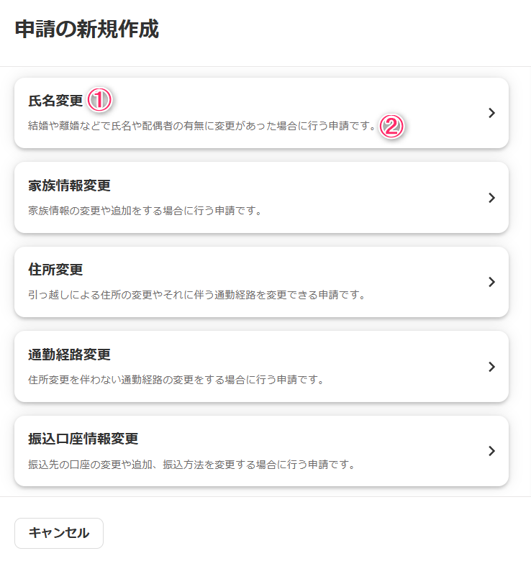Open the 氏名変更 chevron arrow
531x561 pixels.
coord(491,113)
